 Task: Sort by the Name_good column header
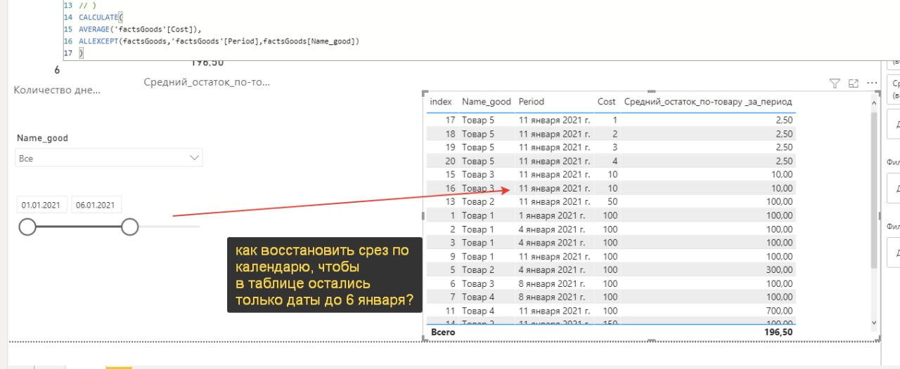point(487,102)
